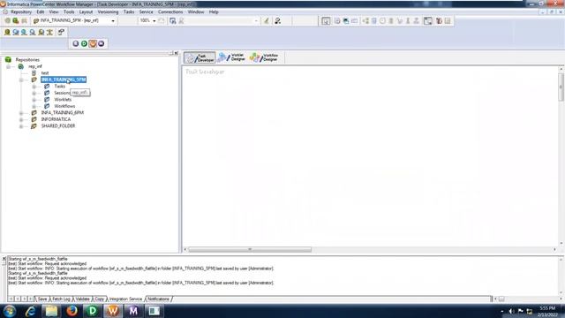Switch to the Workflow Designer tool
Image resolution: width=565 pixels, height=318 pixels.
pos(264,57)
